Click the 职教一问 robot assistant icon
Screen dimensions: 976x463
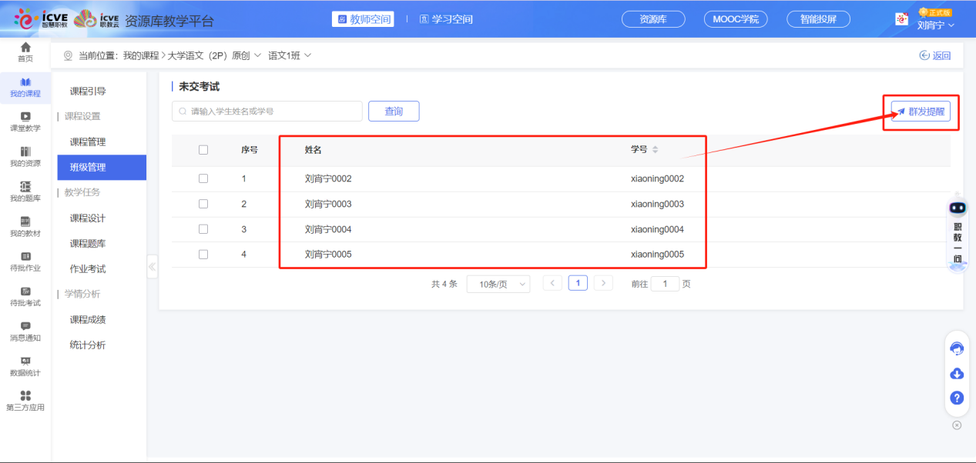[x=958, y=208]
